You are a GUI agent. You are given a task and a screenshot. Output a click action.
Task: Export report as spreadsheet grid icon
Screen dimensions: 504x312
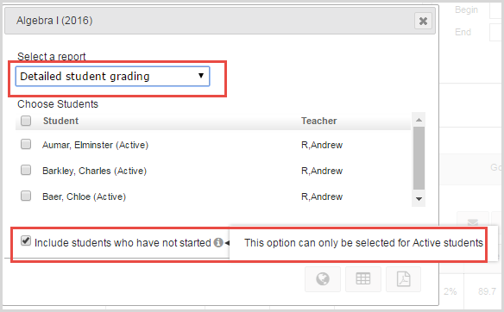coord(363,279)
